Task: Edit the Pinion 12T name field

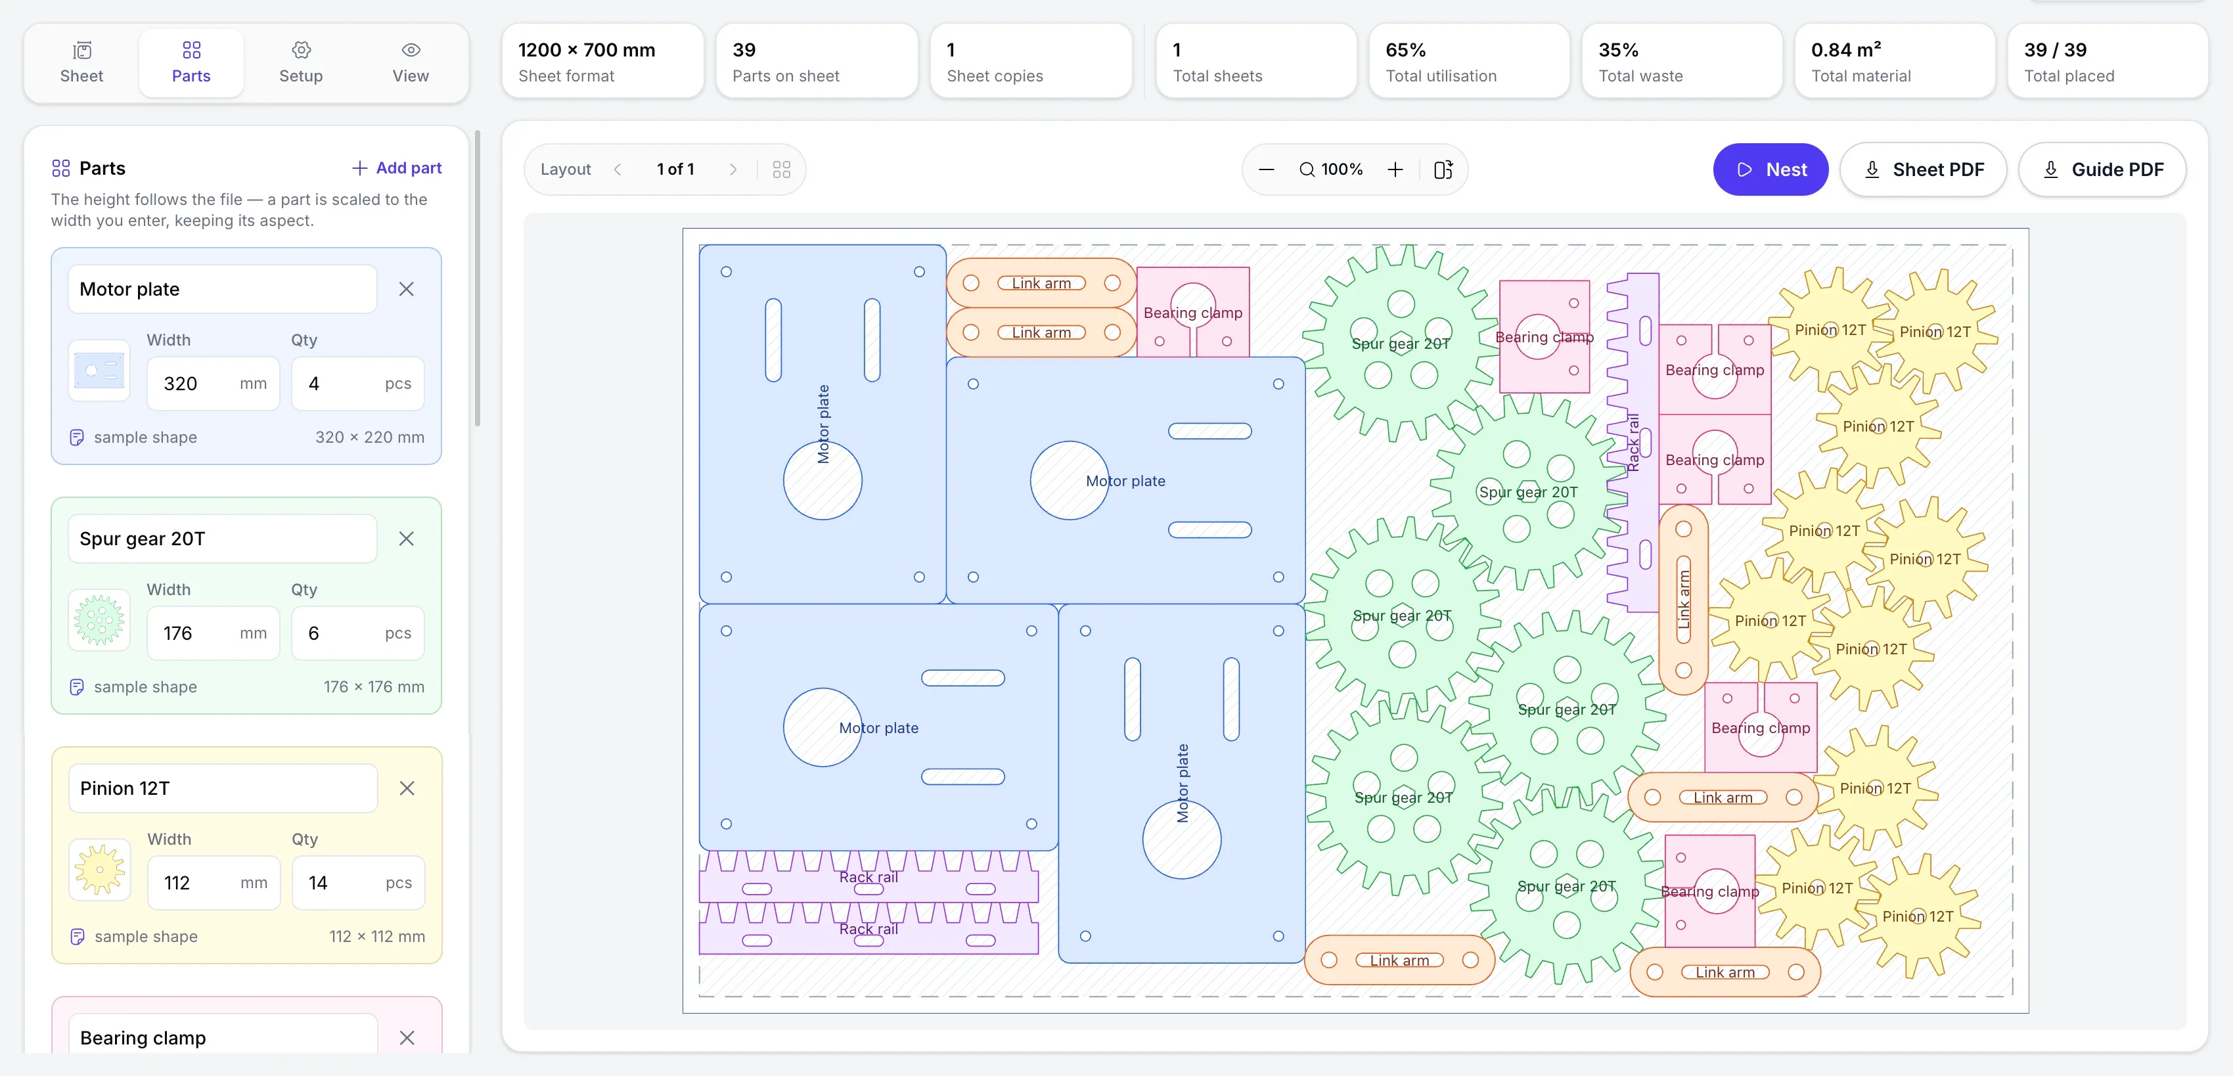Action: pyautogui.click(x=223, y=788)
